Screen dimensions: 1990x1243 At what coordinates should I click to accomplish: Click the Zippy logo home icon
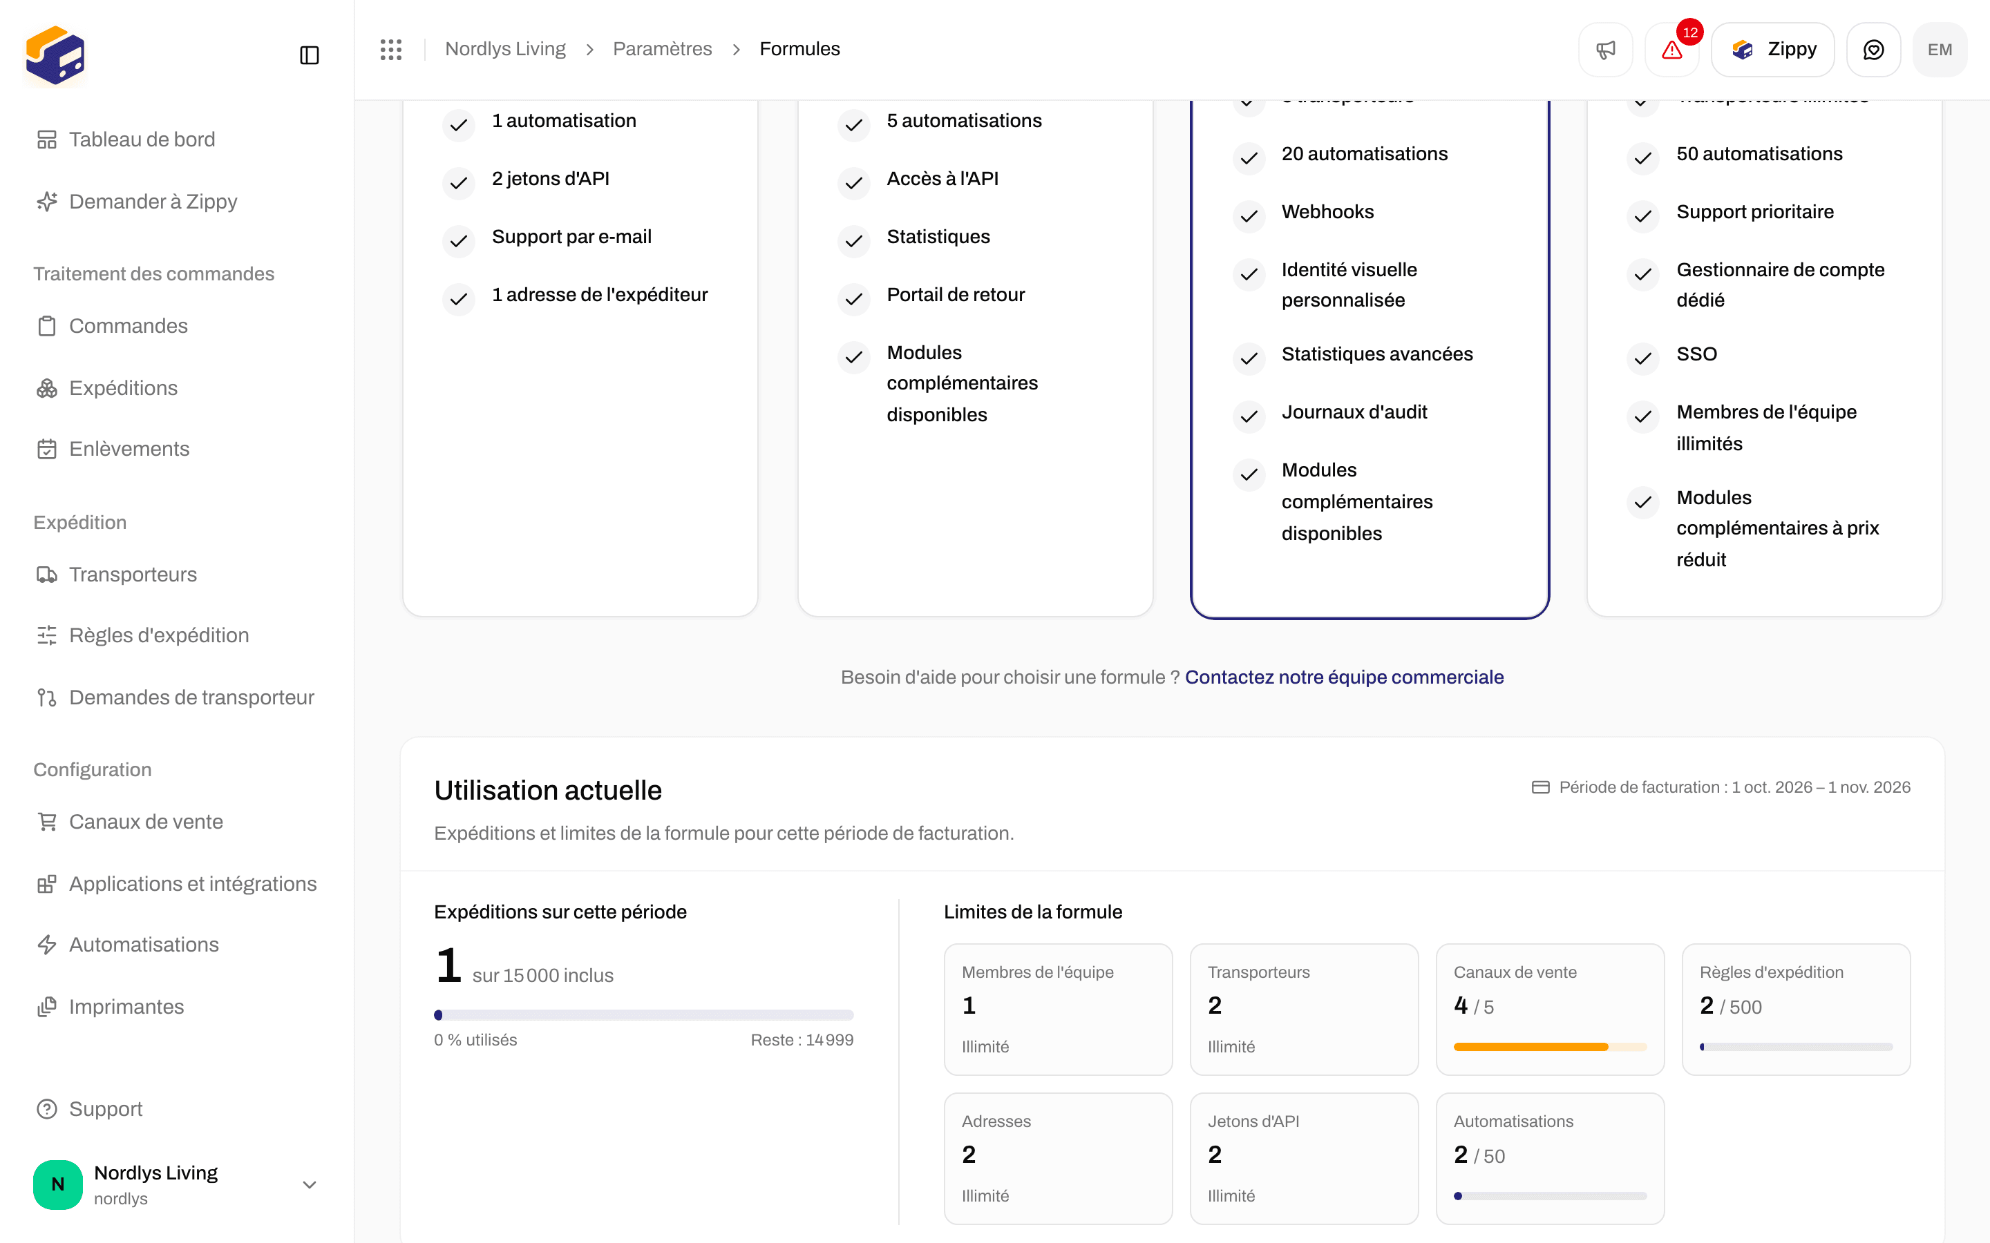click(x=55, y=55)
